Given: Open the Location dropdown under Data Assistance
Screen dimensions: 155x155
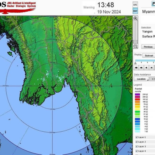Looking at the screenshot, I should coord(141,79).
